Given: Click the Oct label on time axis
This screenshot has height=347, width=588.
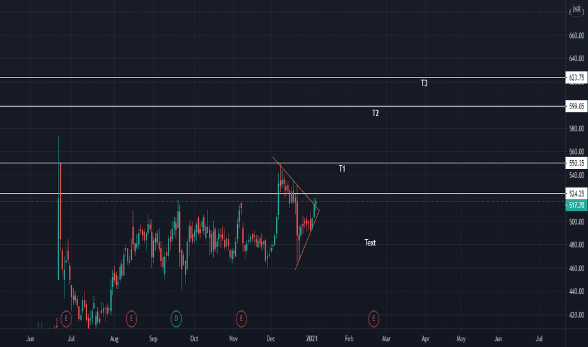Looking at the screenshot, I should click(x=194, y=339).
